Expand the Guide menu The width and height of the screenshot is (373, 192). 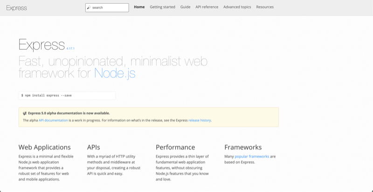[x=185, y=7]
